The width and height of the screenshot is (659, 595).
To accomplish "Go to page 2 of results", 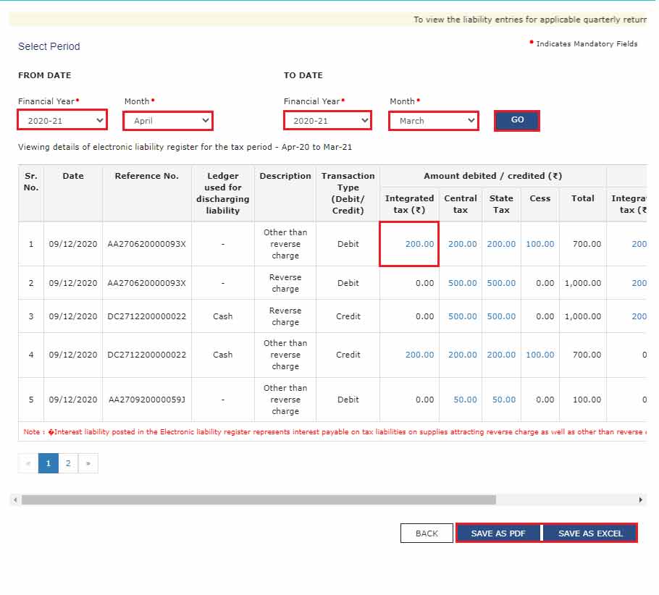I will click(x=68, y=463).
